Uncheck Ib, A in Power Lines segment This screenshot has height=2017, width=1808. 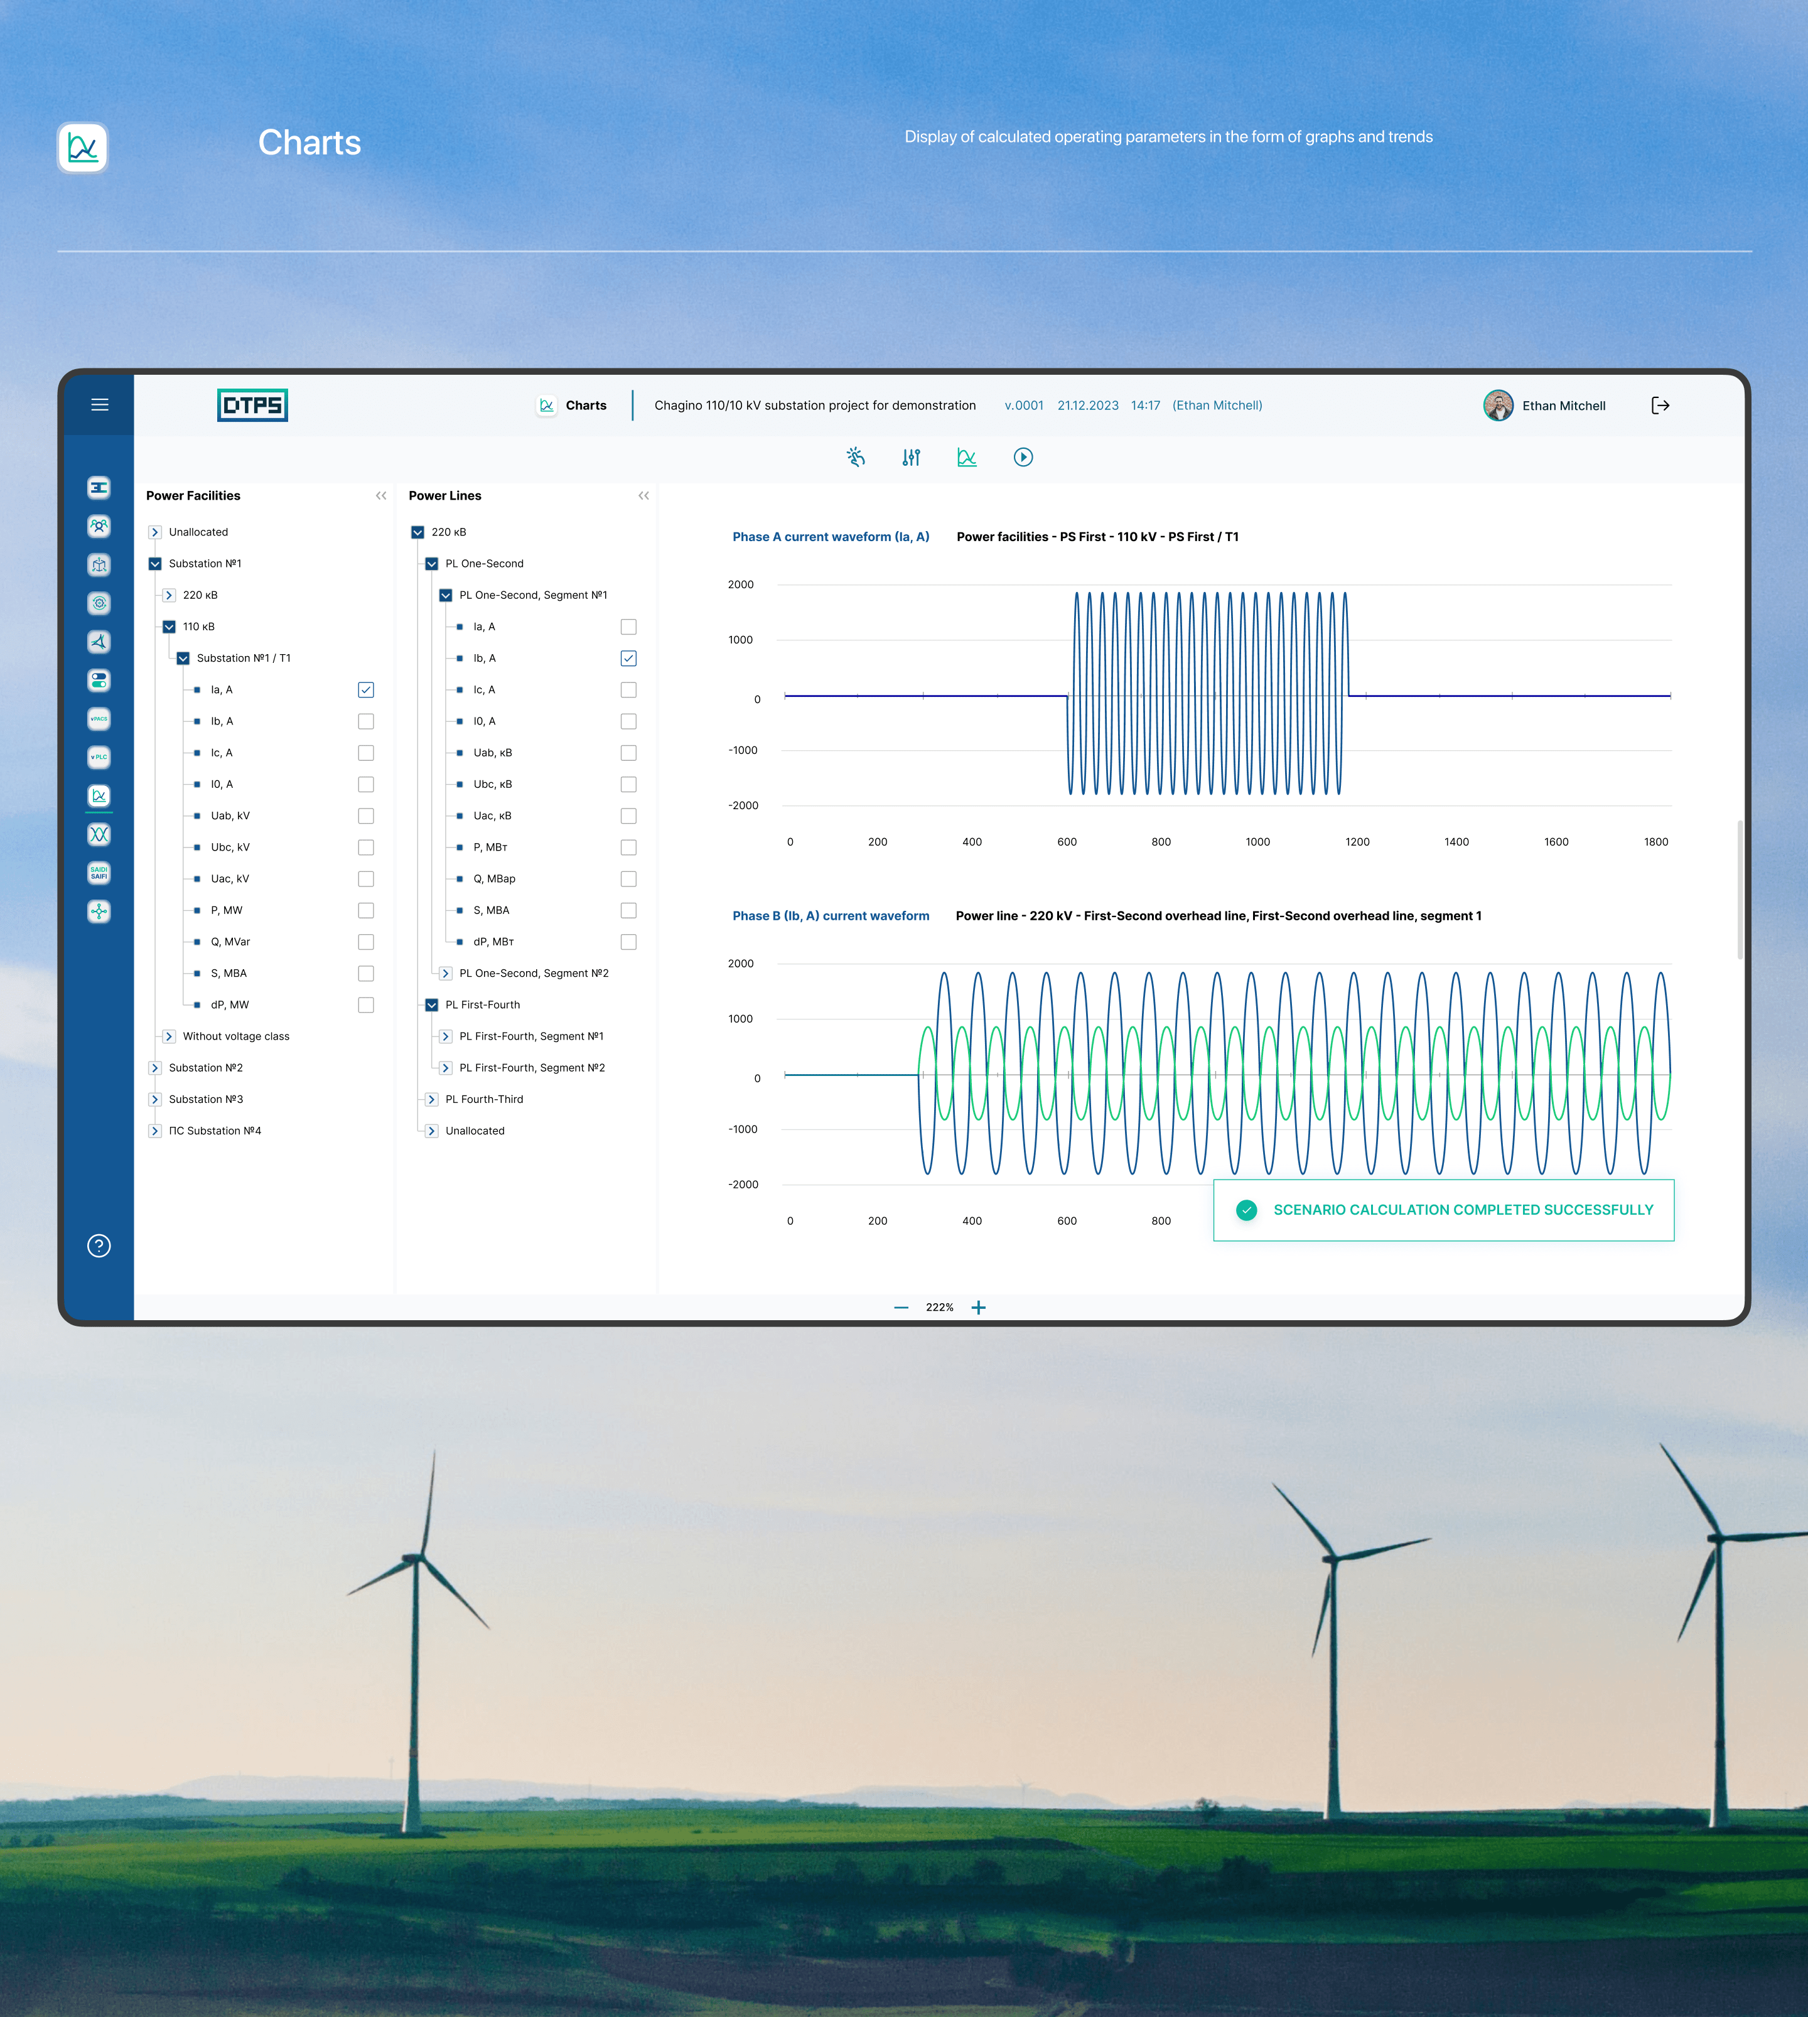click(x=628, y=658)
